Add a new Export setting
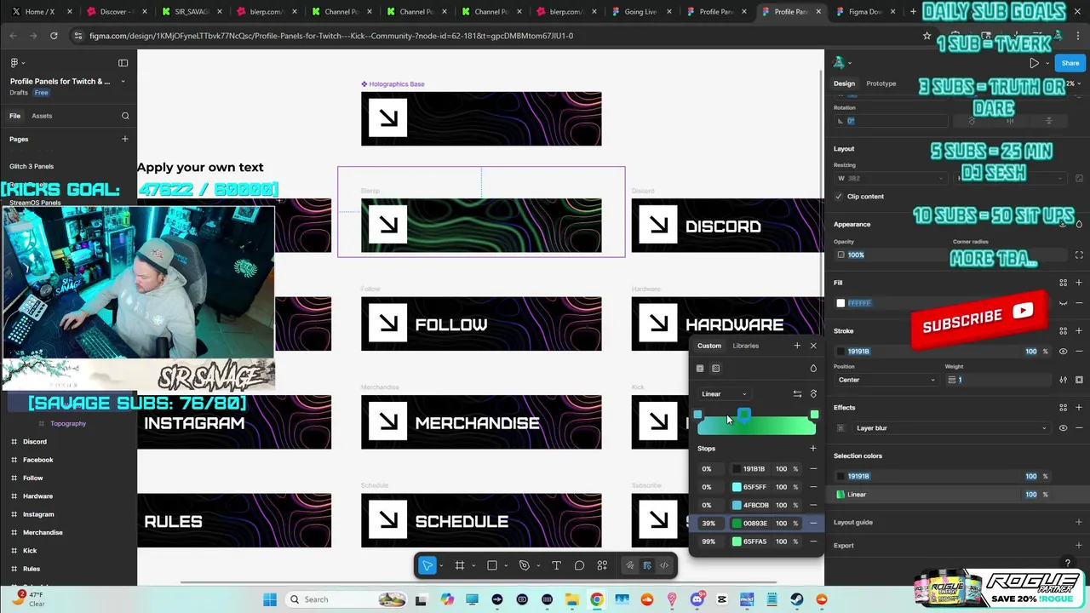The height and width of the screenshot is (613, 1090). tap(1079, 546)
